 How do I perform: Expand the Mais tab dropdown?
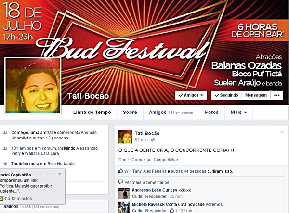238,112
